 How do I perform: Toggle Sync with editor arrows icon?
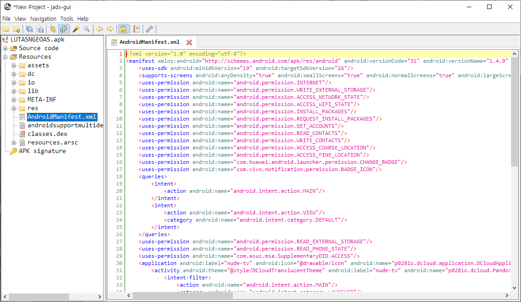click(x=52, y=29)
